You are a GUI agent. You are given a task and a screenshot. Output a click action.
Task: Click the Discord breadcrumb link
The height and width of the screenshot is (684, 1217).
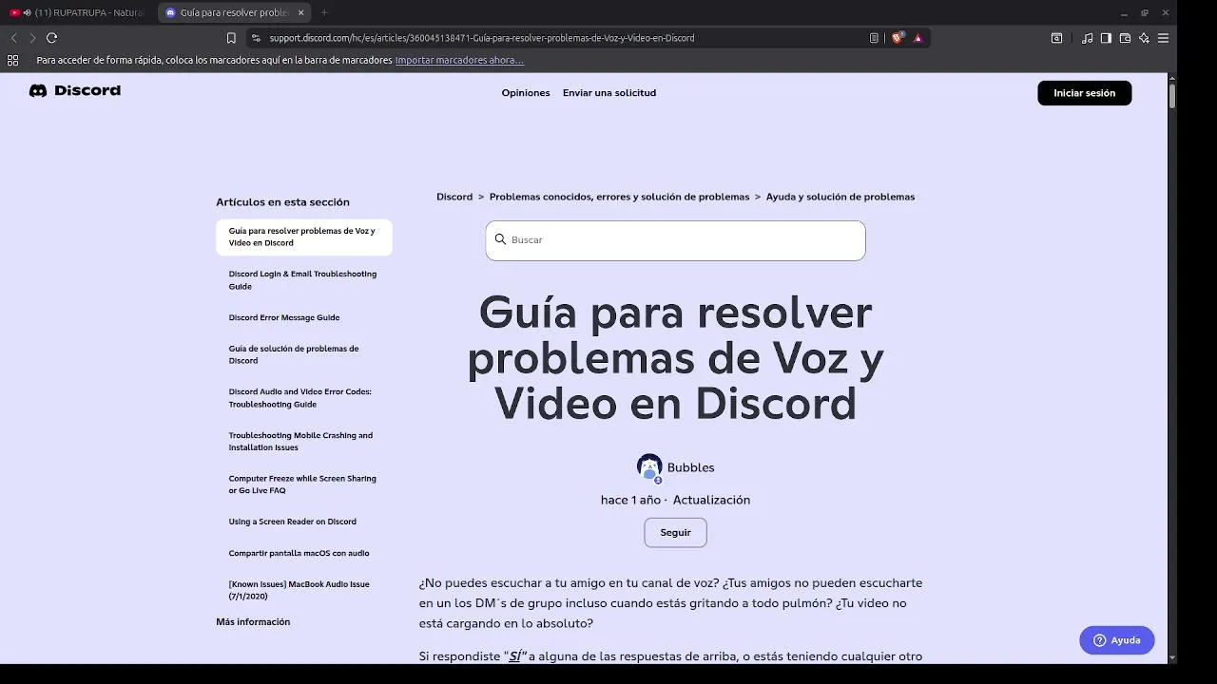[x=454, y=197]
